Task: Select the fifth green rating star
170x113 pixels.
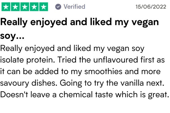Action: pyautogui.click(x=44, y=7)
